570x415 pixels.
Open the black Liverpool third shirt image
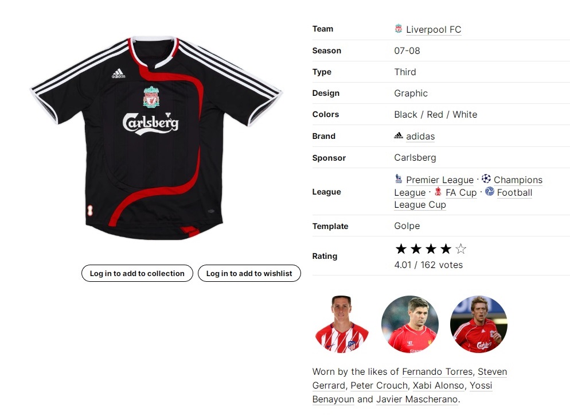157,138
